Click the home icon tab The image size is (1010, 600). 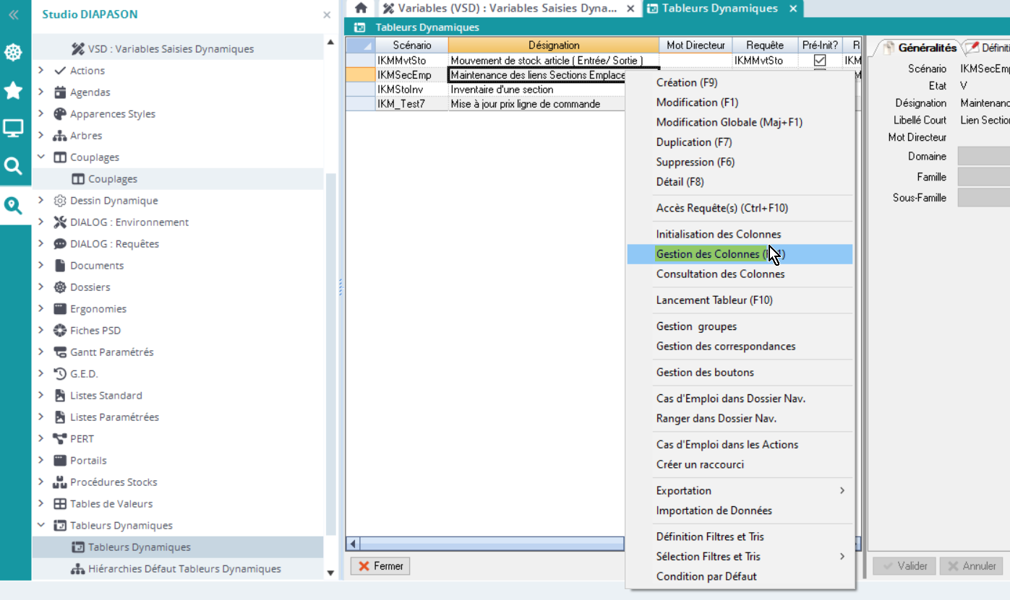361,9
